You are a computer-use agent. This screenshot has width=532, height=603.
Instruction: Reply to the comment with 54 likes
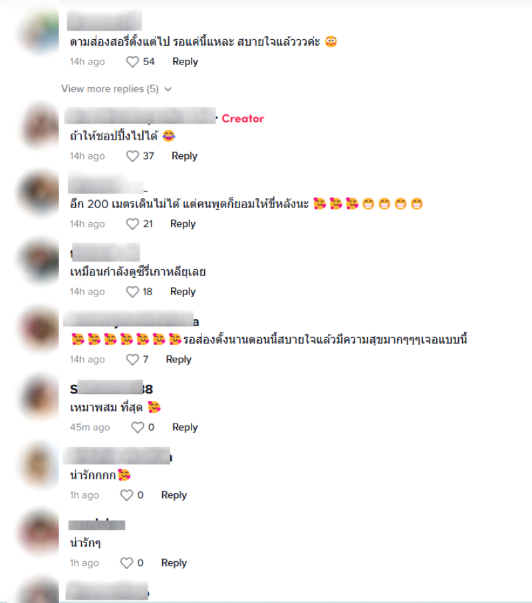coord(185,62)
